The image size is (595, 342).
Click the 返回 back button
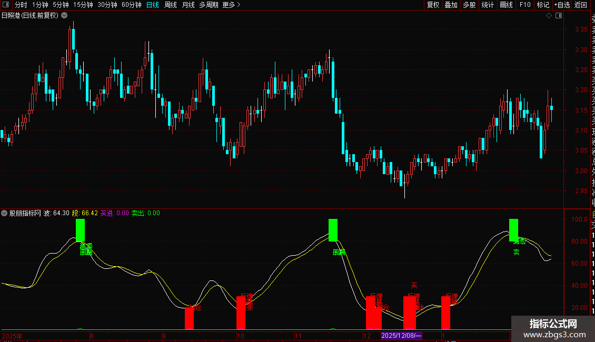pos(581,5)
